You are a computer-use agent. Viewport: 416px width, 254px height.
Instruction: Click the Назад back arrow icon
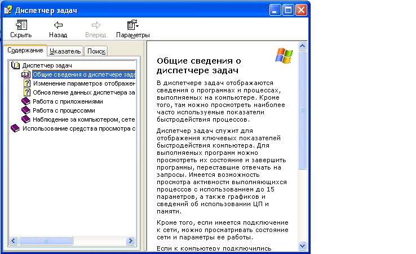click(59, 25)
